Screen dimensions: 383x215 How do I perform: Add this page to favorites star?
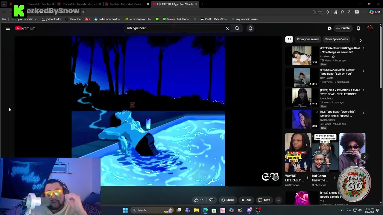pyautogui.click(x=320, y=12)
